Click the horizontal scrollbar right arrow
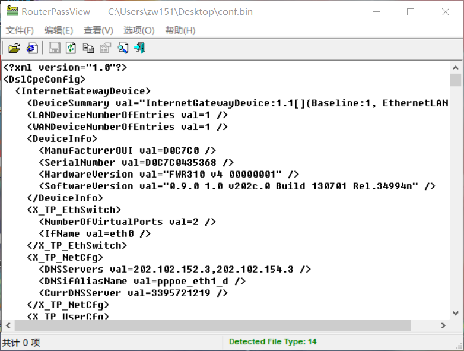This screenshot has height=351, width=464. (x=443, y=325)
